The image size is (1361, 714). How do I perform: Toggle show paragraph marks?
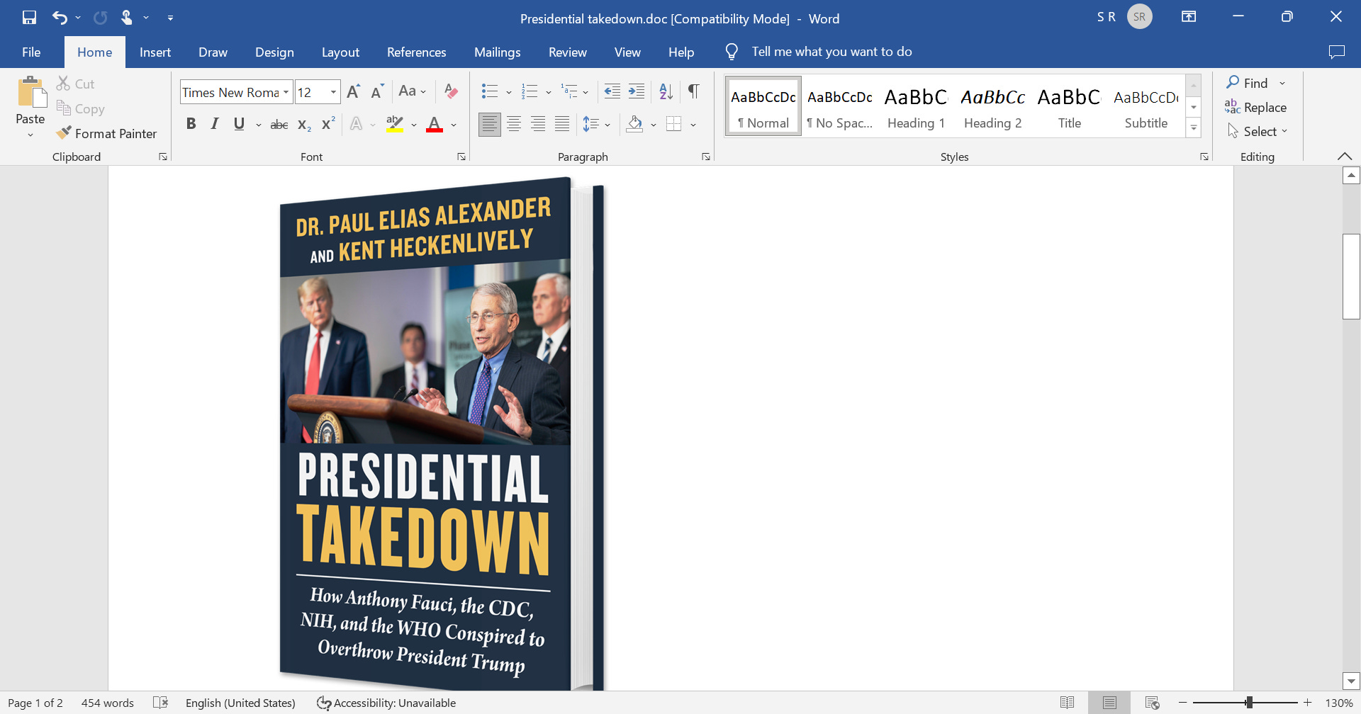click(x=693, y=91)
